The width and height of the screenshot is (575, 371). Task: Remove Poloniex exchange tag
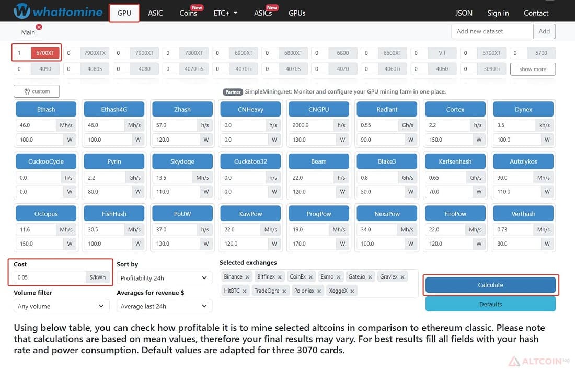point(319,291)
